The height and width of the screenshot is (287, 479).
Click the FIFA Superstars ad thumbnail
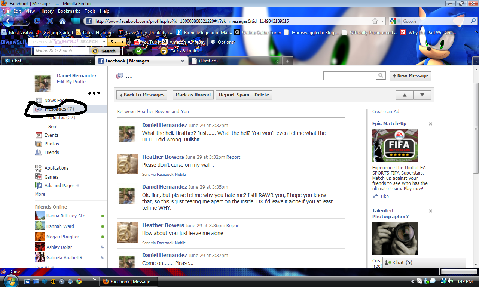(395, 145)
